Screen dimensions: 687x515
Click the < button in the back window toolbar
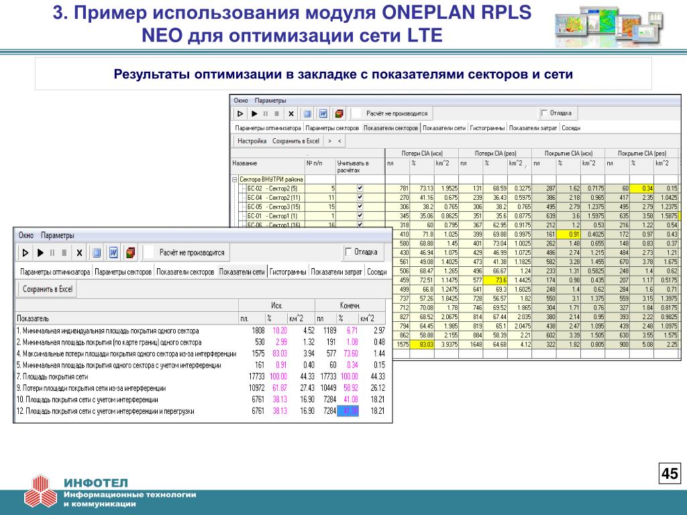(339, 141)
